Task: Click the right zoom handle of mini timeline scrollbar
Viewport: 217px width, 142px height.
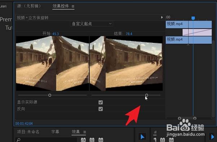Action: coord(195,118)
